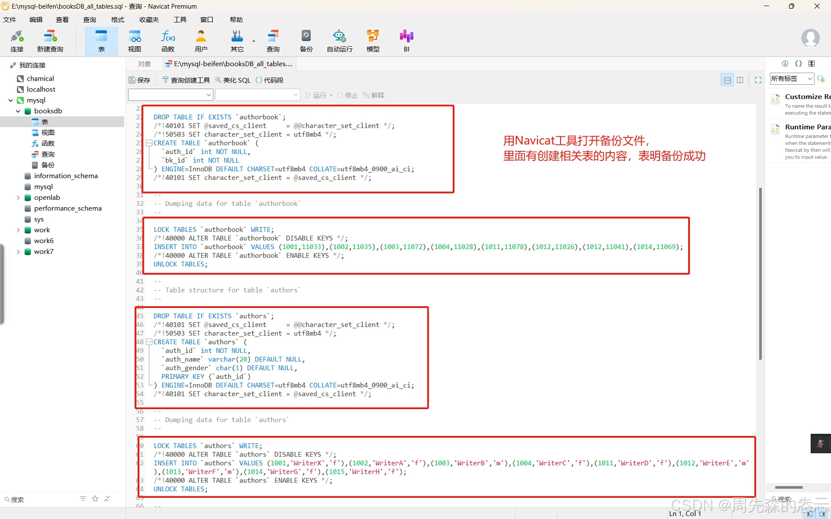
Task: Click the Model (模型) toolbar icon
Action: 373,41
